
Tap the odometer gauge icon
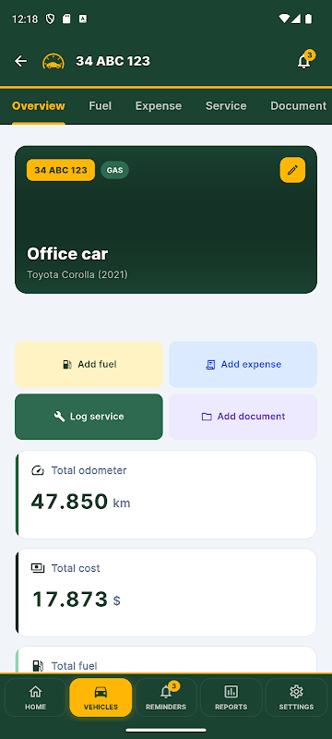(x=38, y=470)
